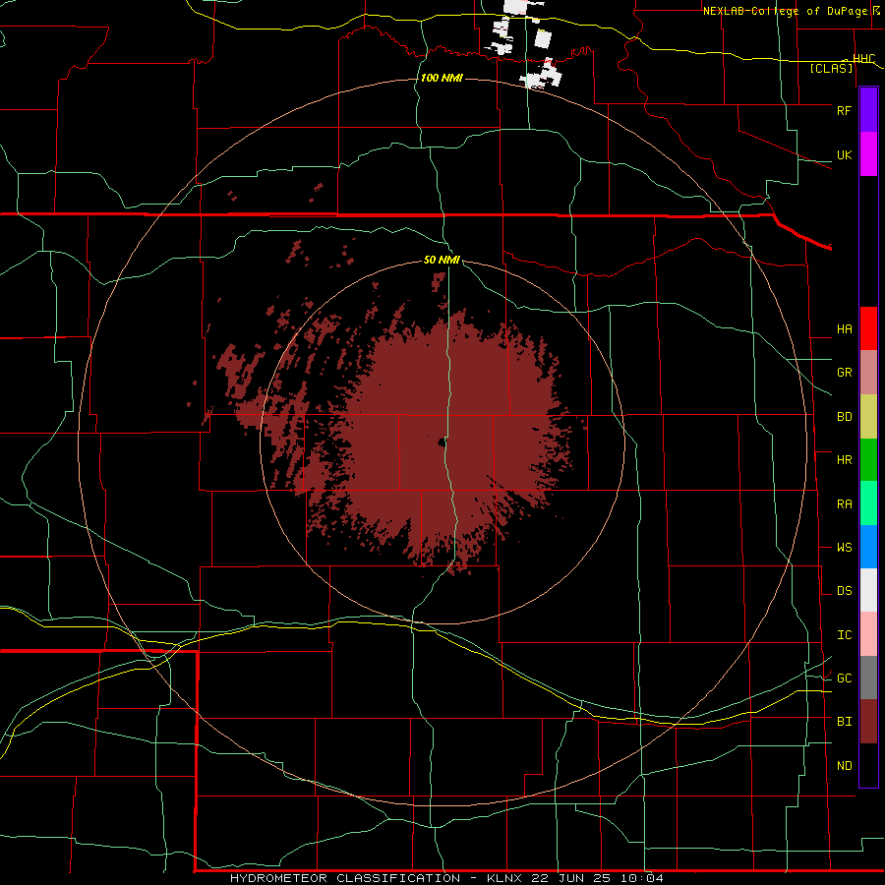Click the '[CLAS]' units label
The width and height of the screenshot is (885, 885).
(x=831, y=69)
